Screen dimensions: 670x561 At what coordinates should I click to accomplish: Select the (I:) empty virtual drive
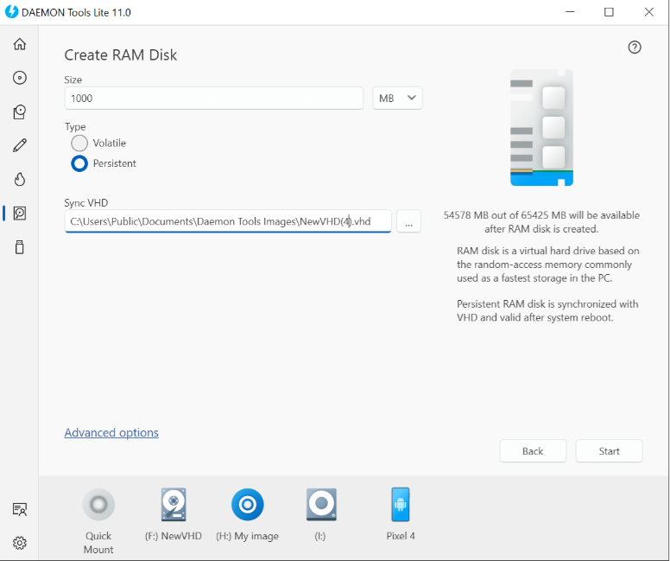click(x=321, y=505)
